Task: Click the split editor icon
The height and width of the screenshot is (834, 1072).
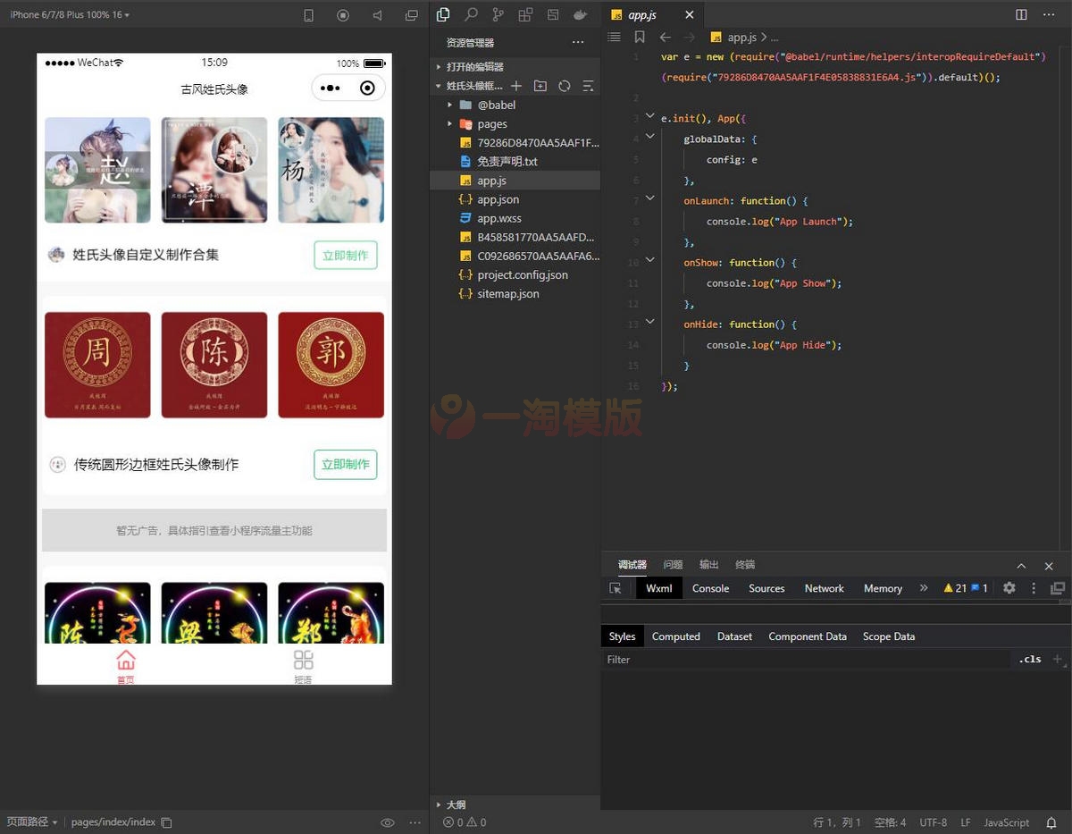Action: 1021,15
